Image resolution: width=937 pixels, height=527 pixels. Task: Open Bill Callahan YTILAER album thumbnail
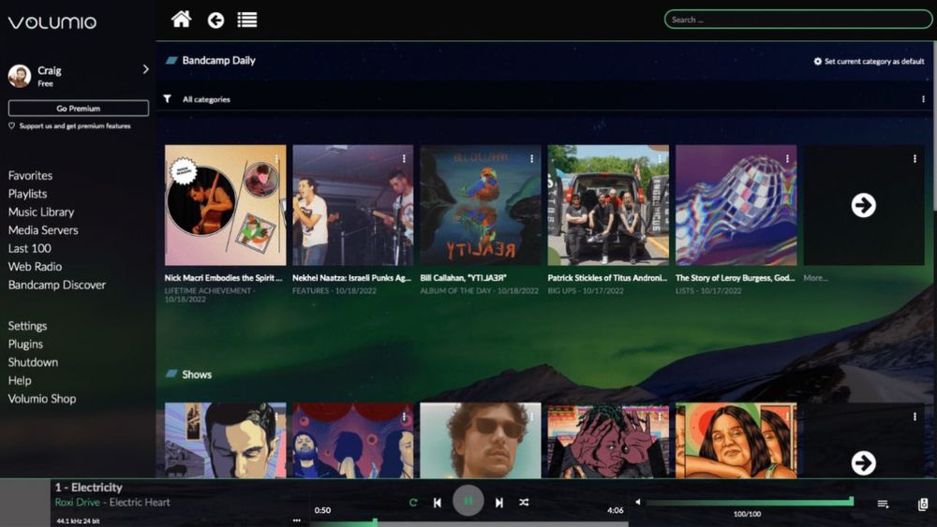coord(481,205)
